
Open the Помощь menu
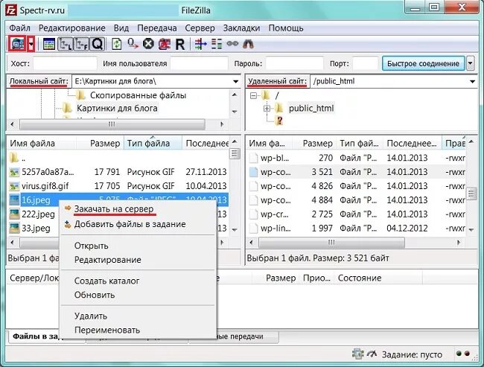click(x=286, y=28)
